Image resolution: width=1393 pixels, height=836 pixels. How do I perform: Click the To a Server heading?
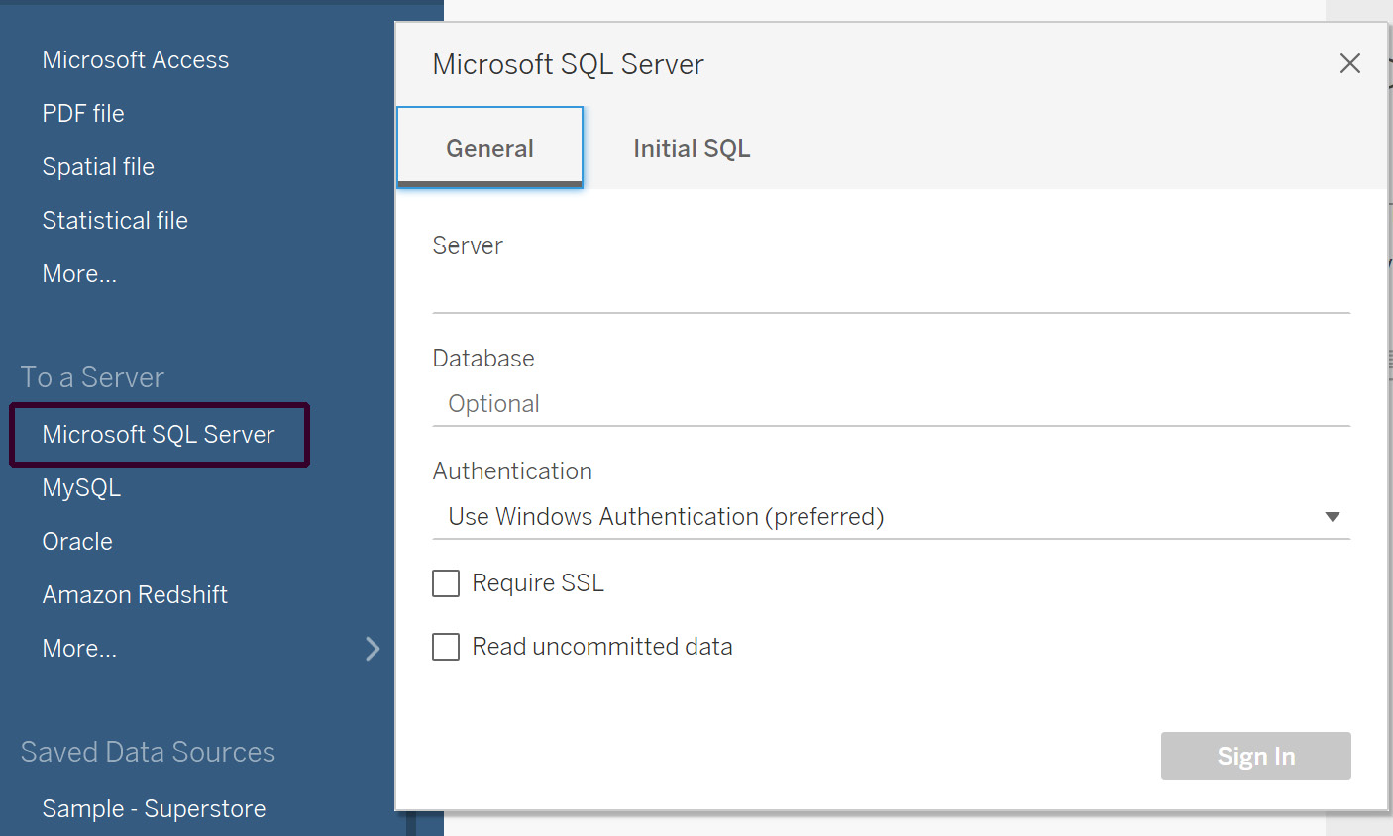(x=92, y=377)
